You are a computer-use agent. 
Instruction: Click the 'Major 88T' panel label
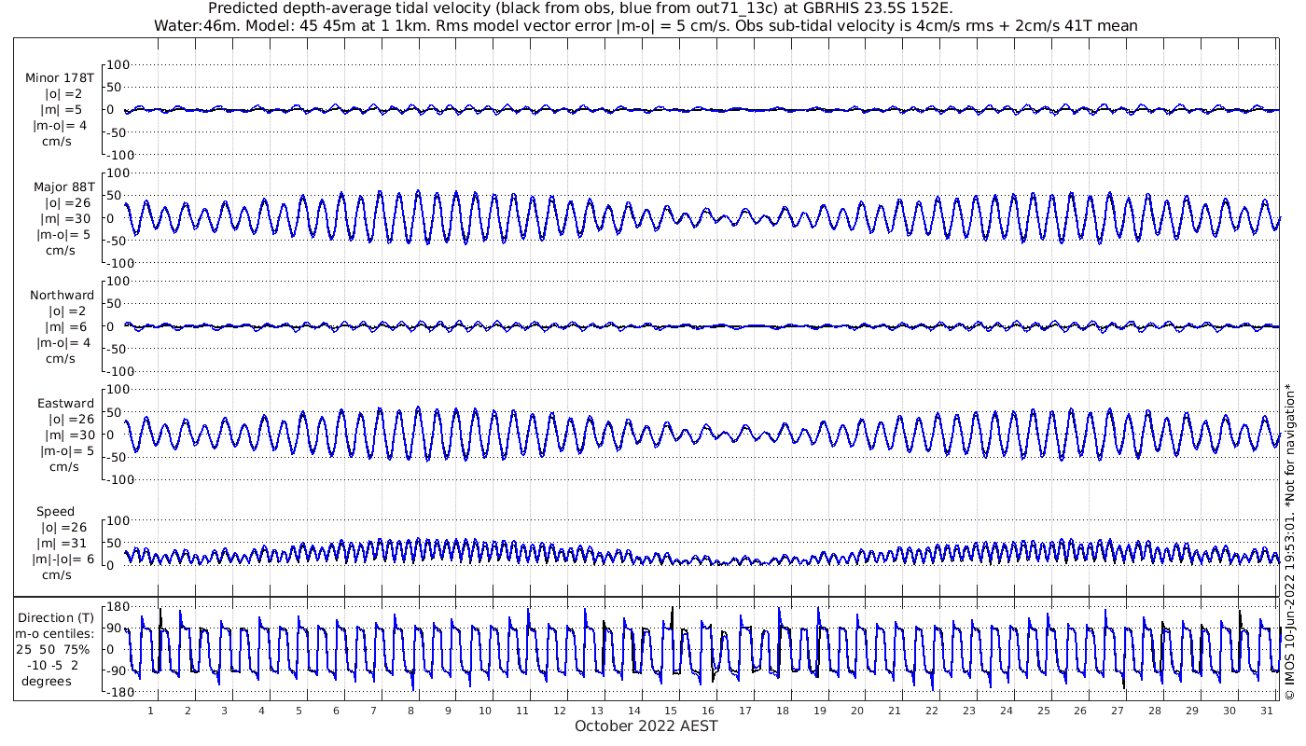[x=63, y=186]
